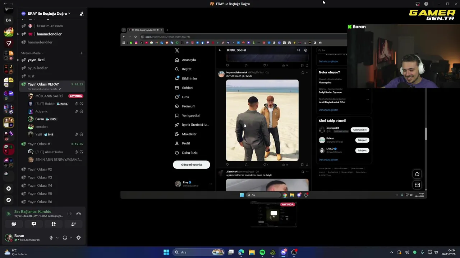Click the edit pencil beside Bir kanal durumu belirle

(60, 89)
